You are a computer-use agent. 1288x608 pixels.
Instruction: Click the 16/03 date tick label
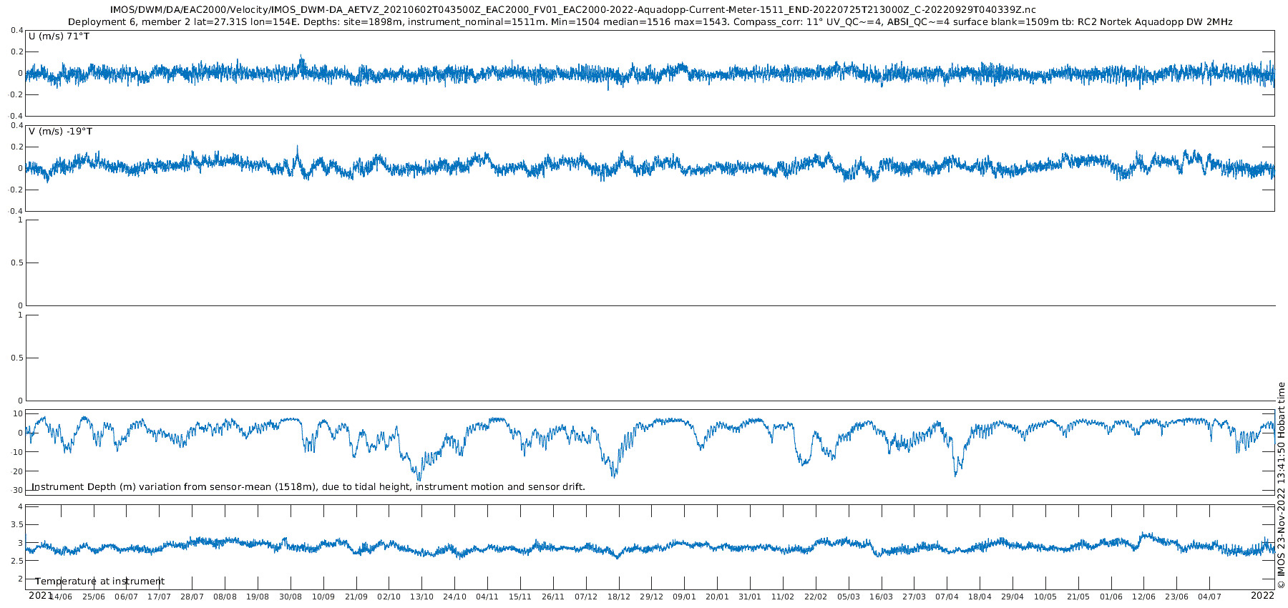[882, 597]
